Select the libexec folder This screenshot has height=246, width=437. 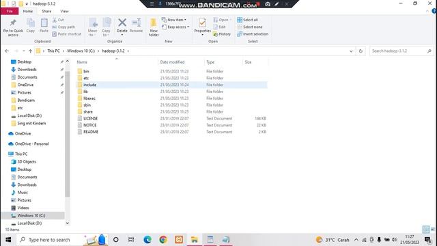(x=89, y=98)
